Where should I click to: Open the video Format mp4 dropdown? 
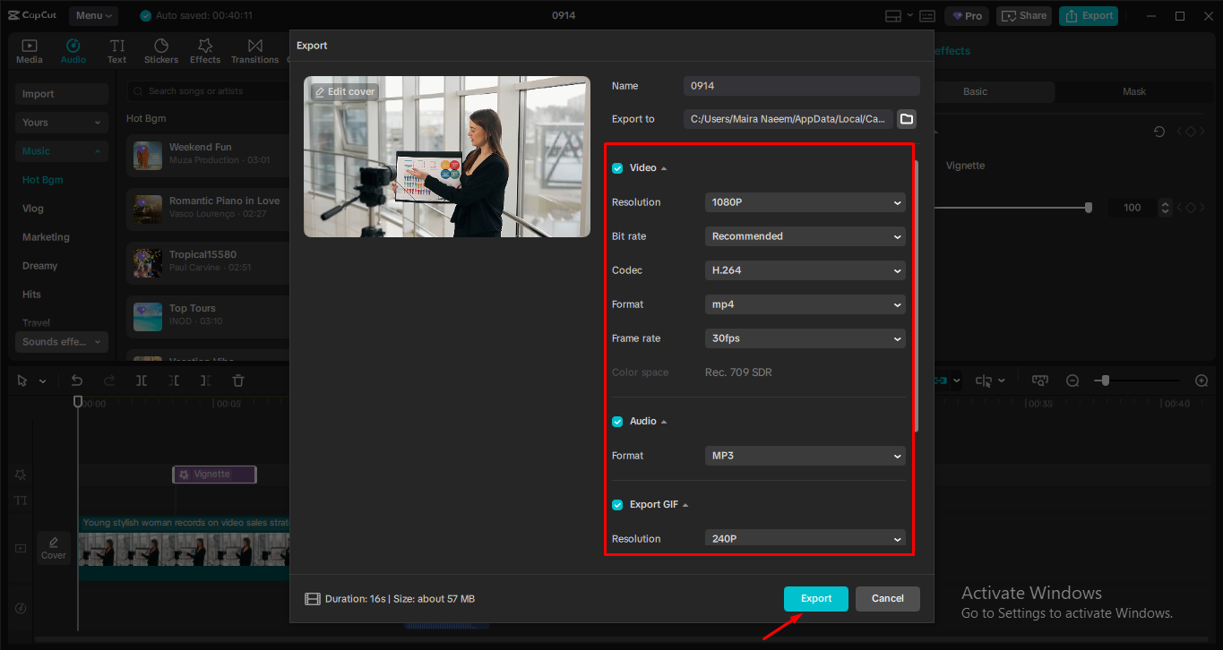click(805, 304)
